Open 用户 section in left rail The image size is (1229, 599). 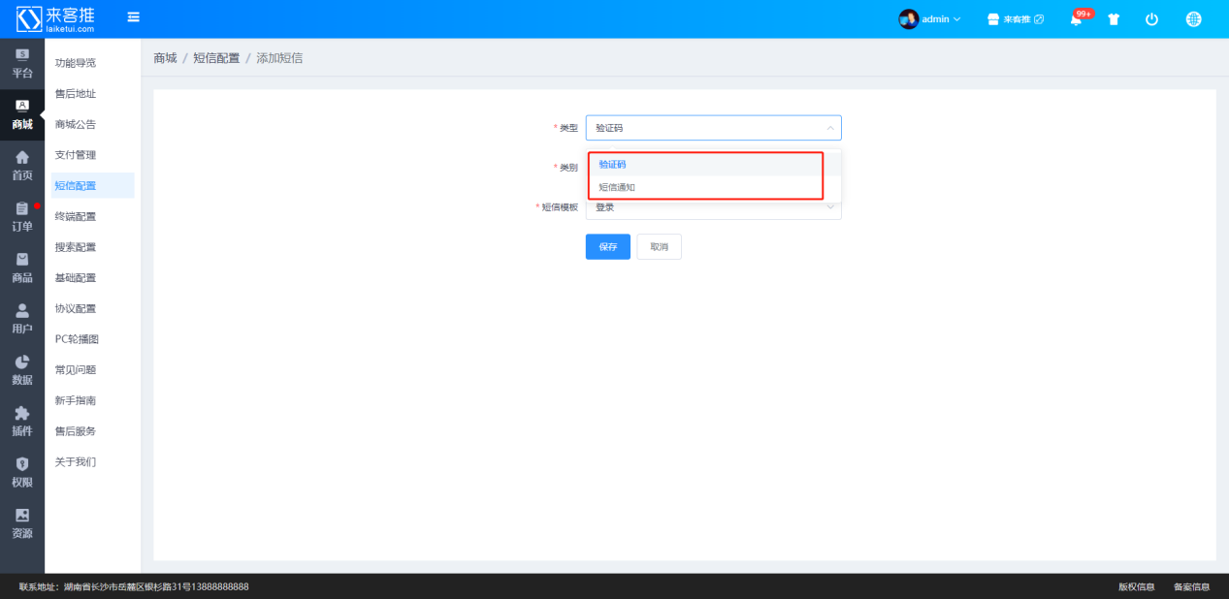pos(22,319)
